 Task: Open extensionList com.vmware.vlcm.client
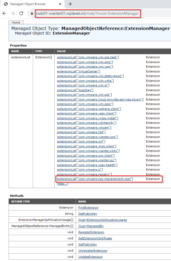pos(87,146)
